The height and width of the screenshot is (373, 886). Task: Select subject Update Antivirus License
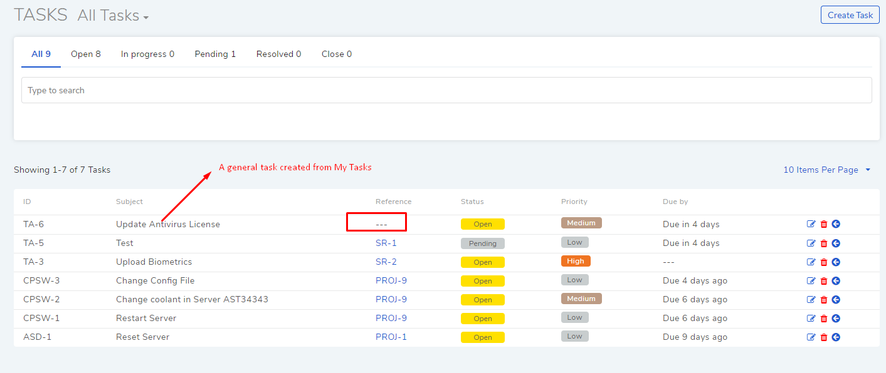[x=168, y=224]
